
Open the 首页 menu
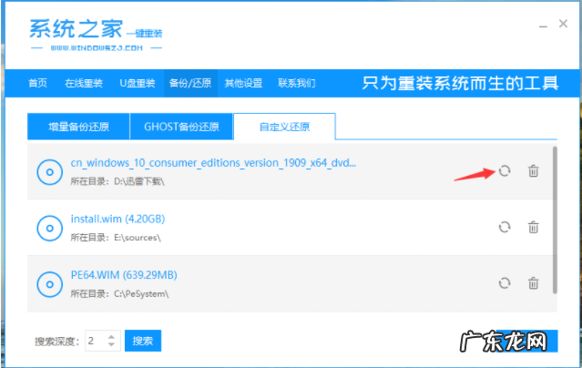coord(38,83)
